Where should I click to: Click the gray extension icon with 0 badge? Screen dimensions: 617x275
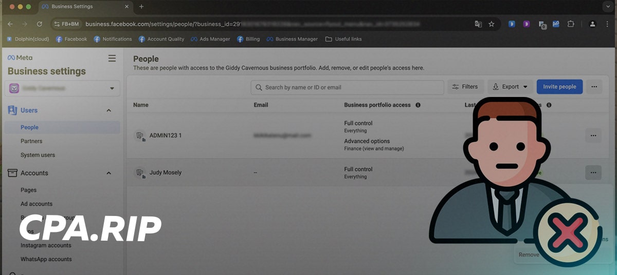(x=542, y=25)
